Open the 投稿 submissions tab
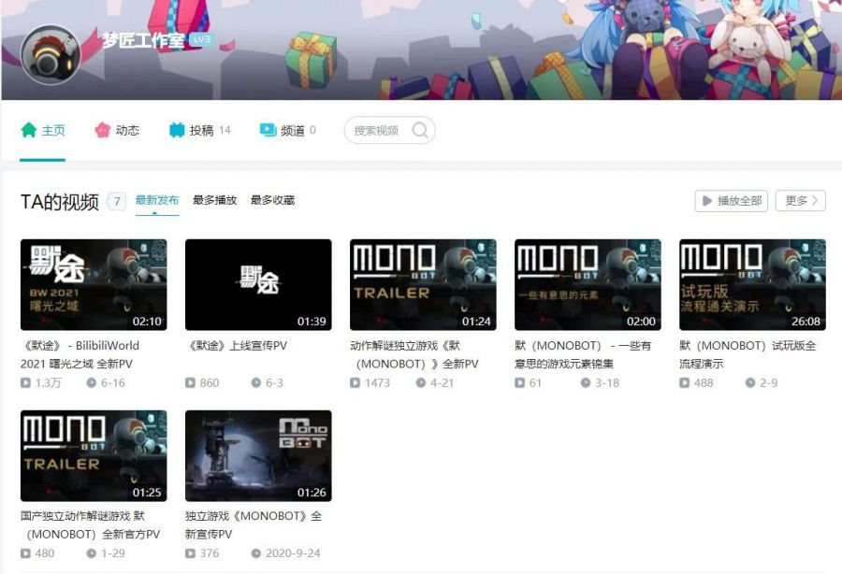 coord(200,130)
